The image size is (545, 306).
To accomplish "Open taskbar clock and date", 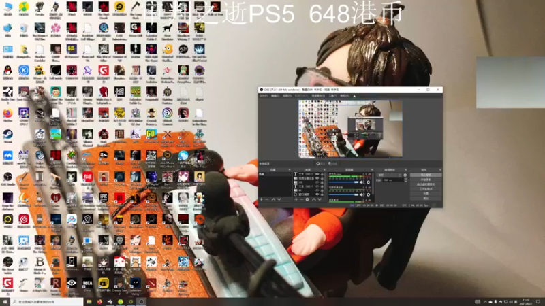I will point(526,301).
